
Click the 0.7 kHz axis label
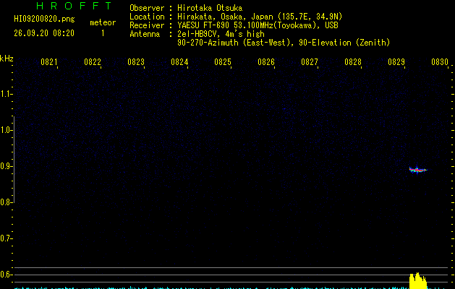tap(7, 238)
